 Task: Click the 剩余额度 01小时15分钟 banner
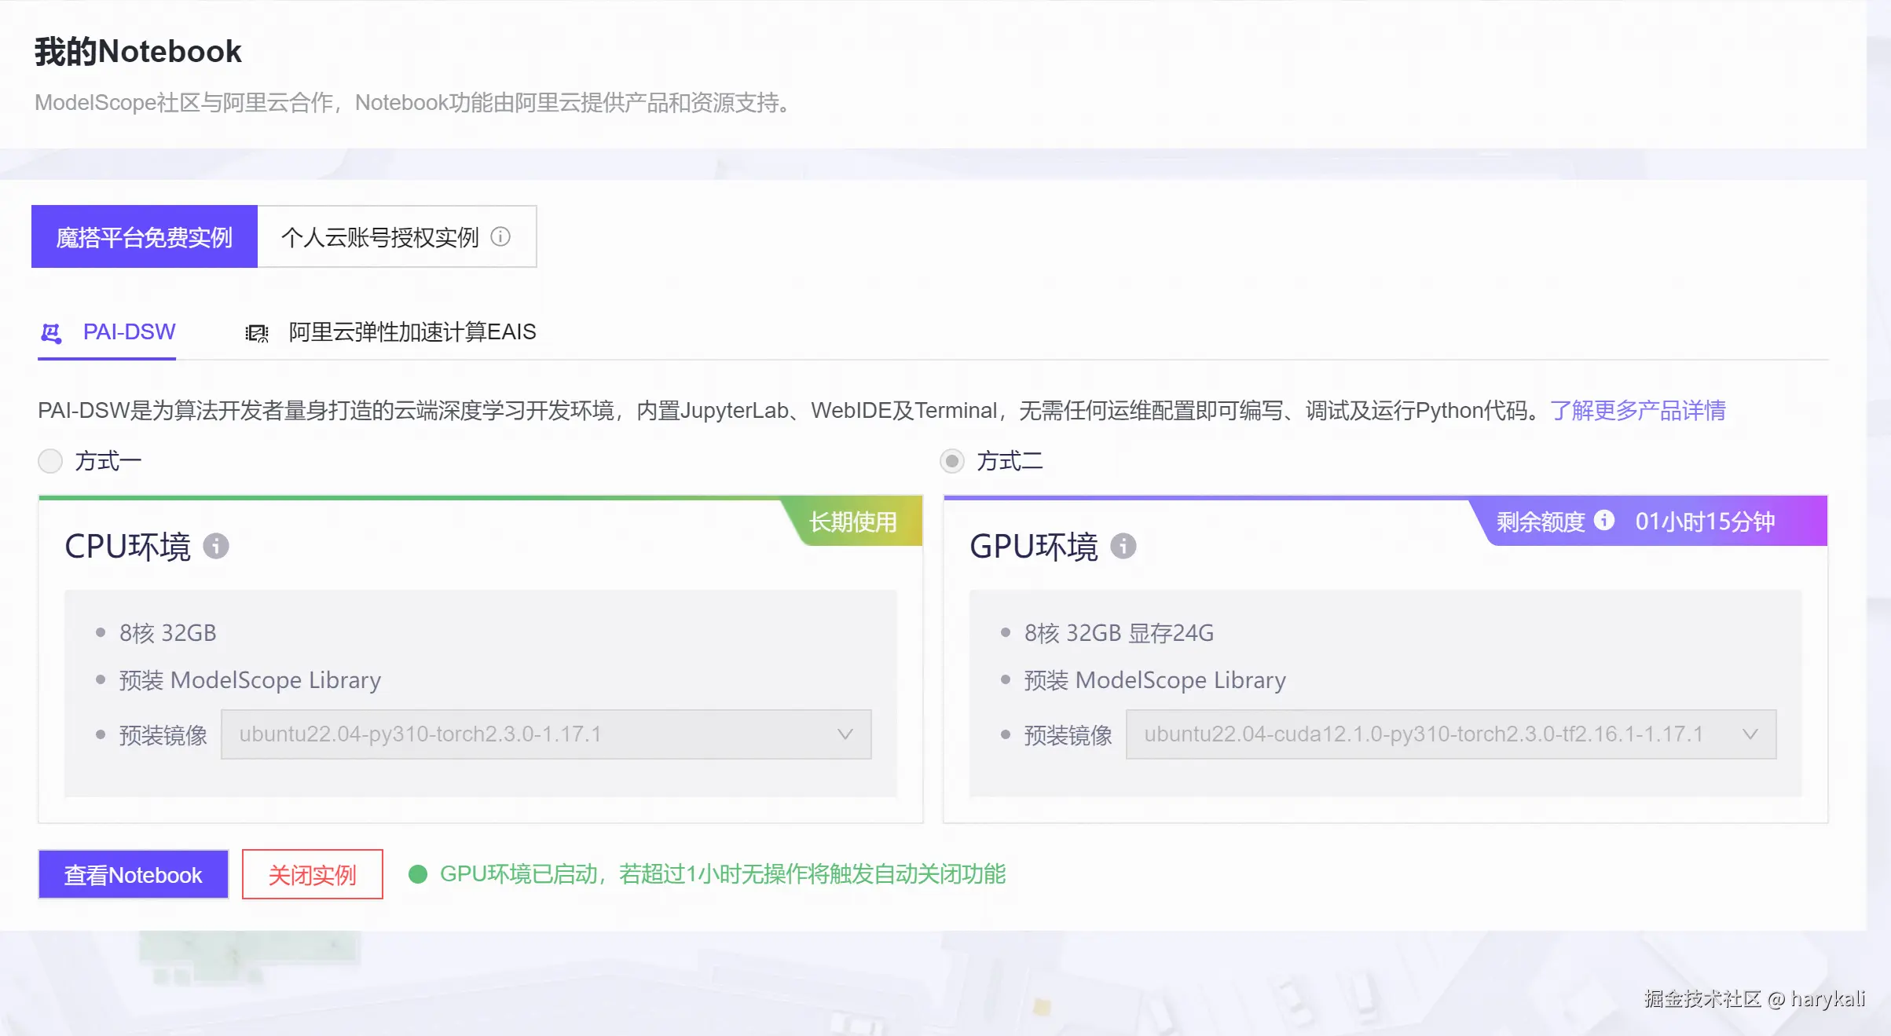1705,522
